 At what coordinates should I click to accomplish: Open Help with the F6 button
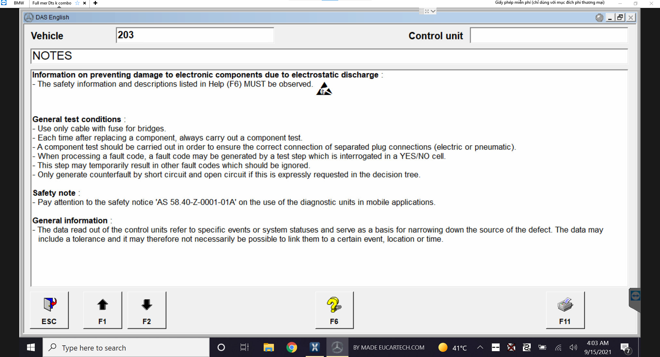[x=334, y=310]
